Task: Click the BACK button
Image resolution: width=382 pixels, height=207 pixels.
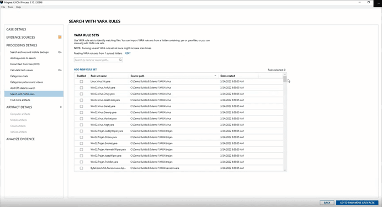Action: [327, 203]
